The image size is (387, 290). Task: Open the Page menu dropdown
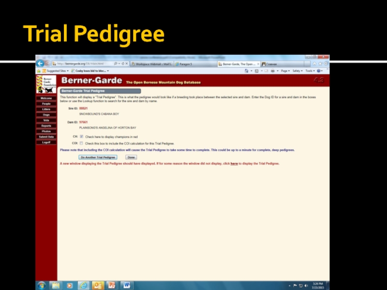click(x=285, y=71)
